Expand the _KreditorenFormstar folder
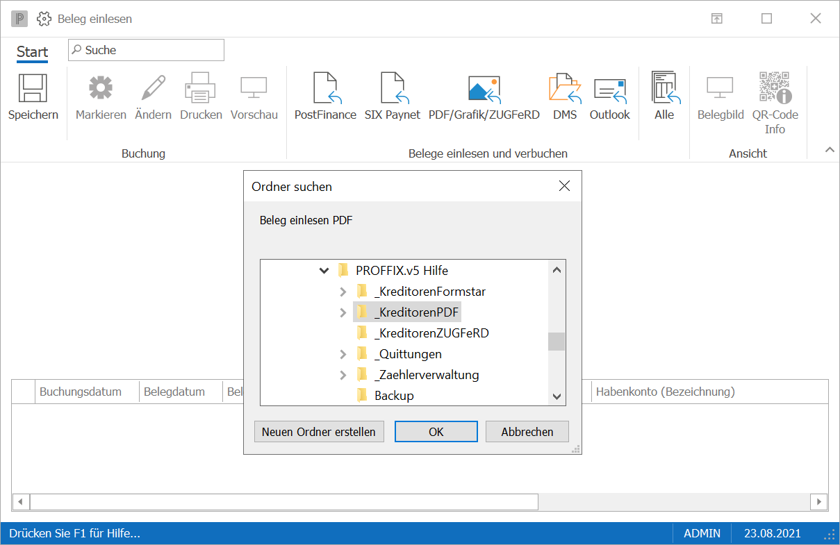Screen dimensions: 840x545 343,292
